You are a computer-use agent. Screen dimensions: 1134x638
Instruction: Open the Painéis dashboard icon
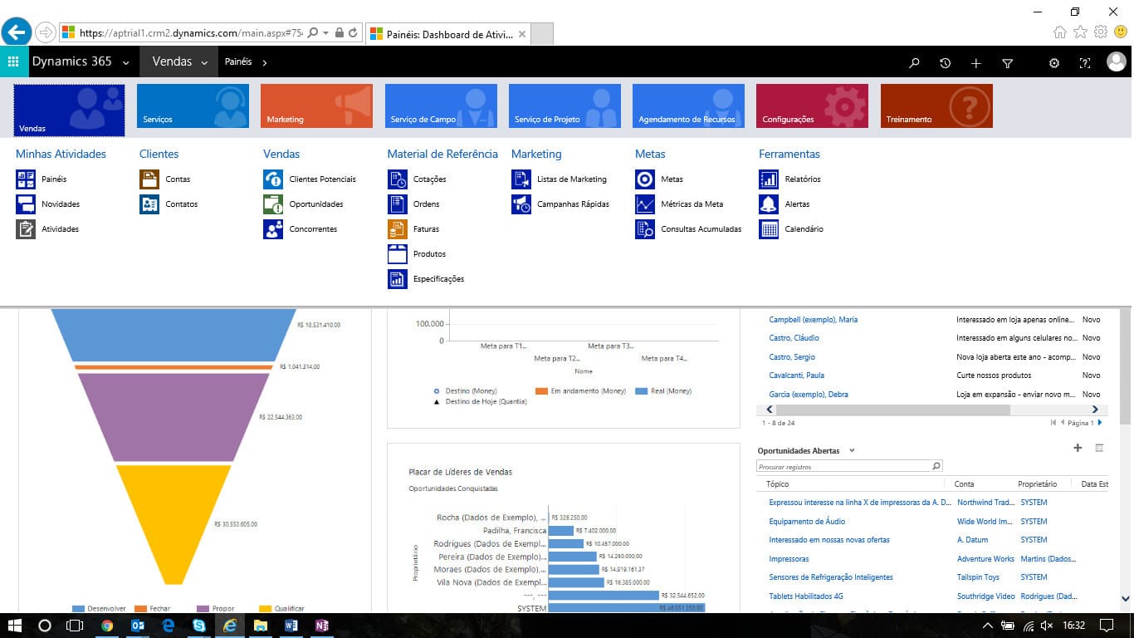[26, 179]
